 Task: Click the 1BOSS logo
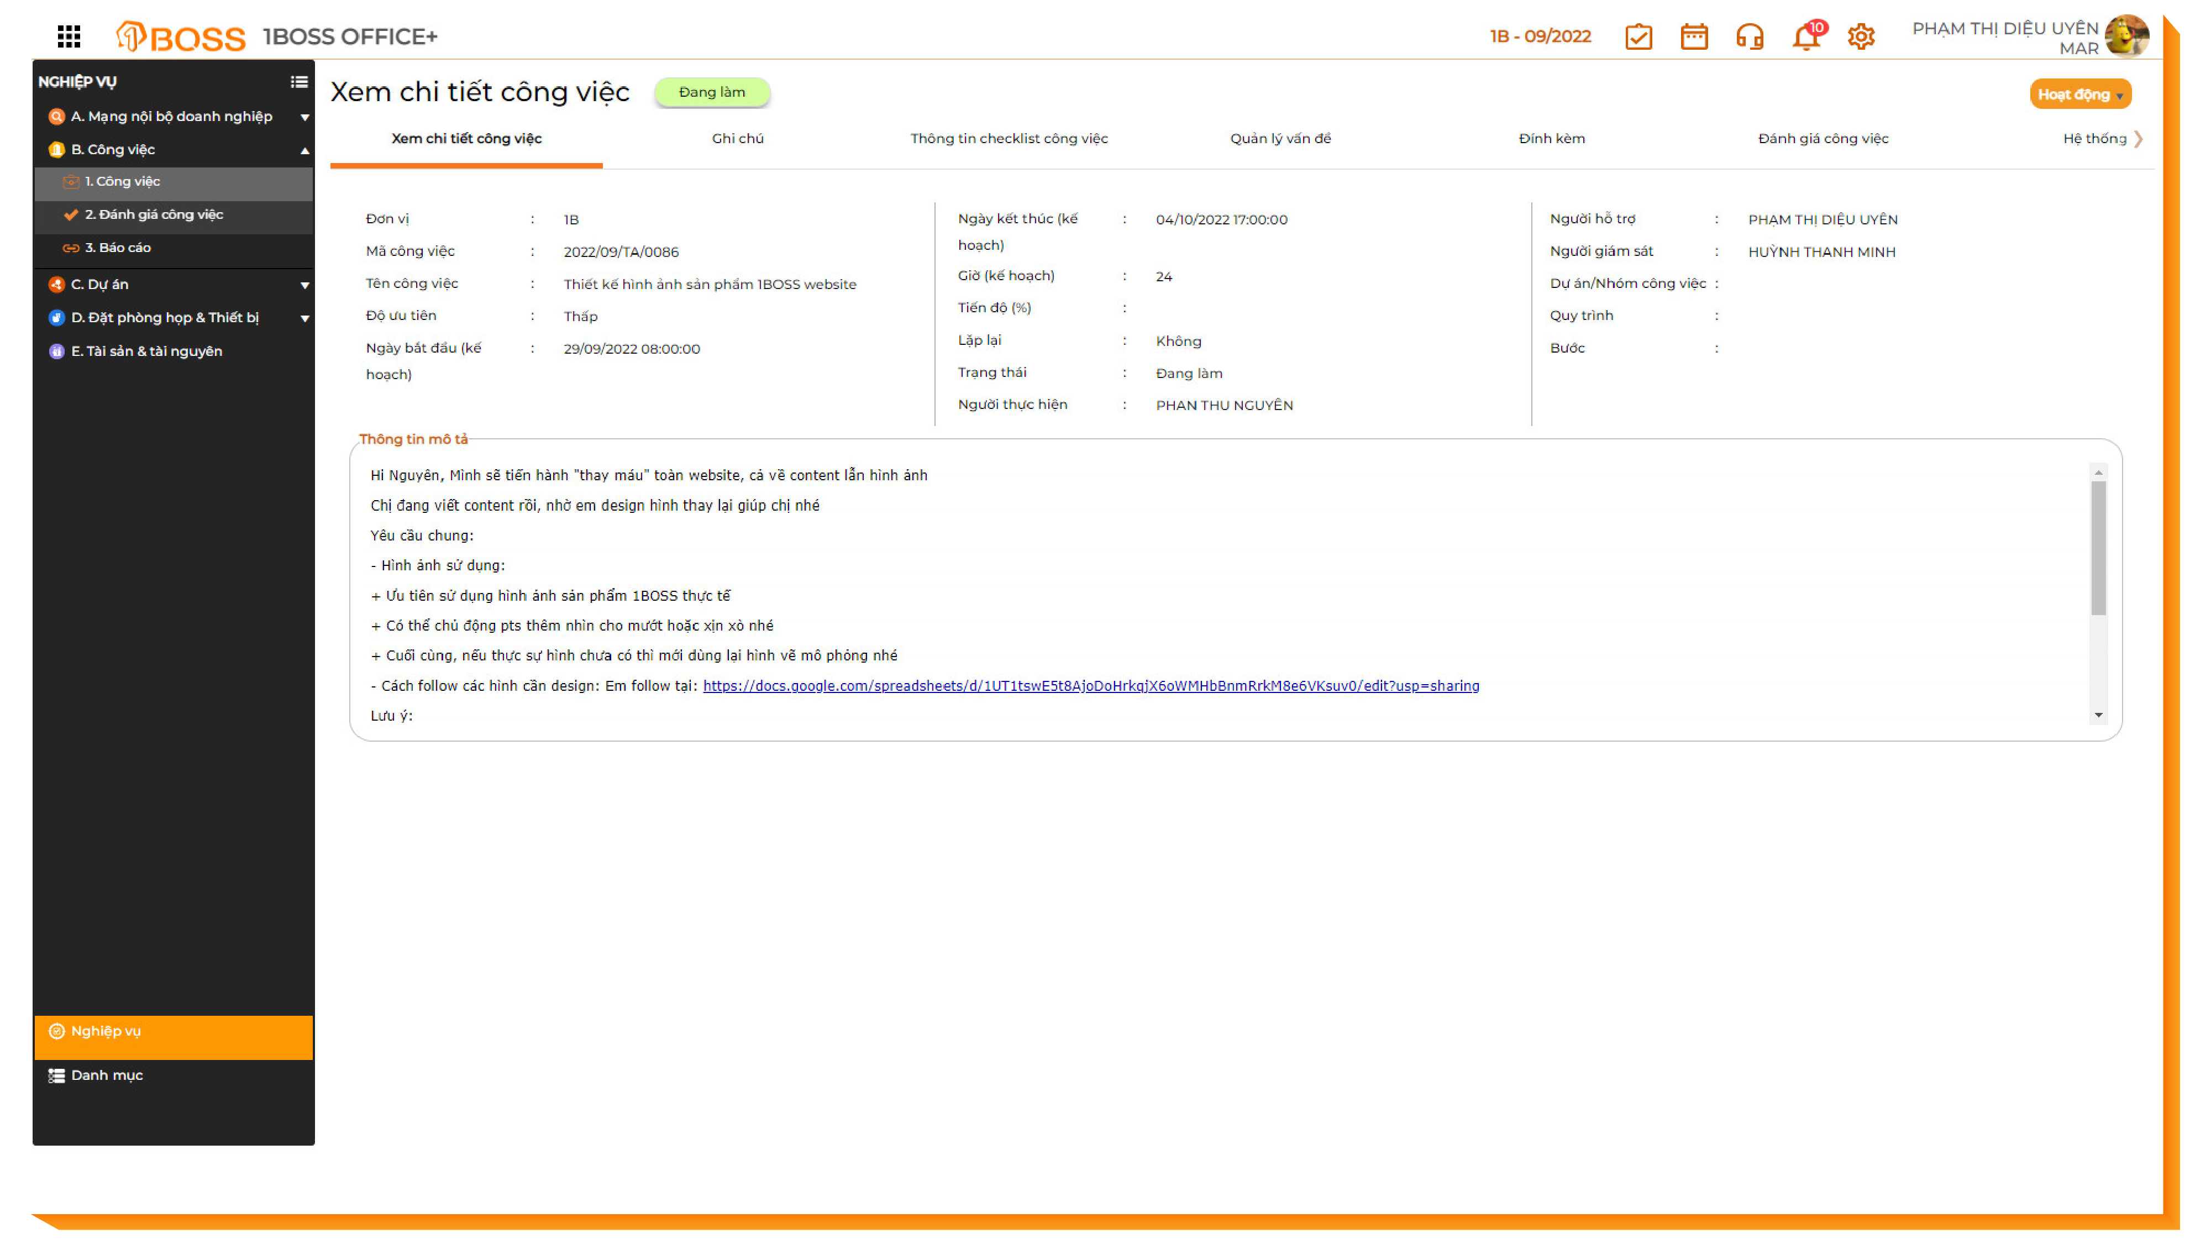(181, 36)
